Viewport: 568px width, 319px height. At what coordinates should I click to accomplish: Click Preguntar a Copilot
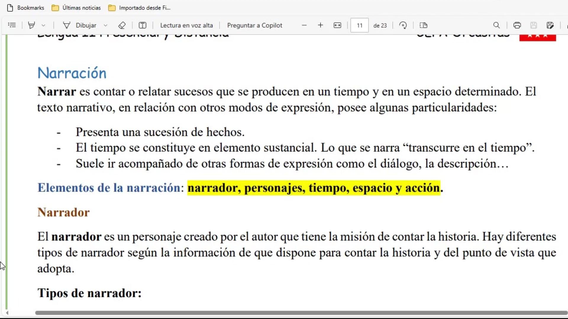click(254, 25)
